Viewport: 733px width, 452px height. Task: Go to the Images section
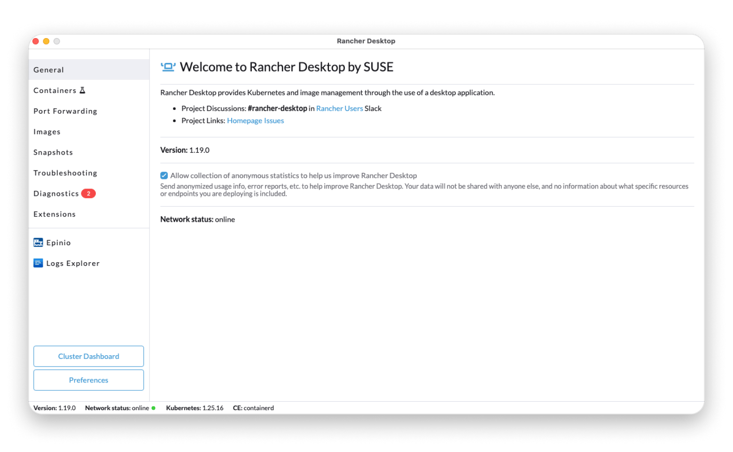pos(47,132)
